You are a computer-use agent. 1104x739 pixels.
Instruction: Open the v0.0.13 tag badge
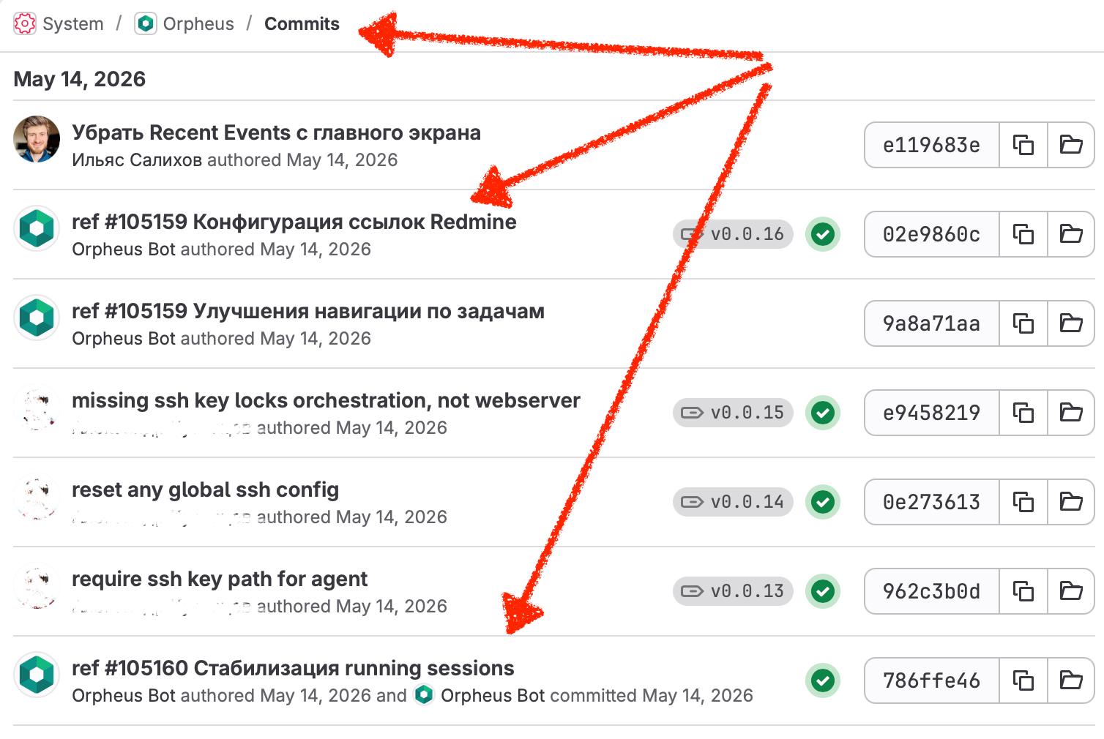pos(733,591)
